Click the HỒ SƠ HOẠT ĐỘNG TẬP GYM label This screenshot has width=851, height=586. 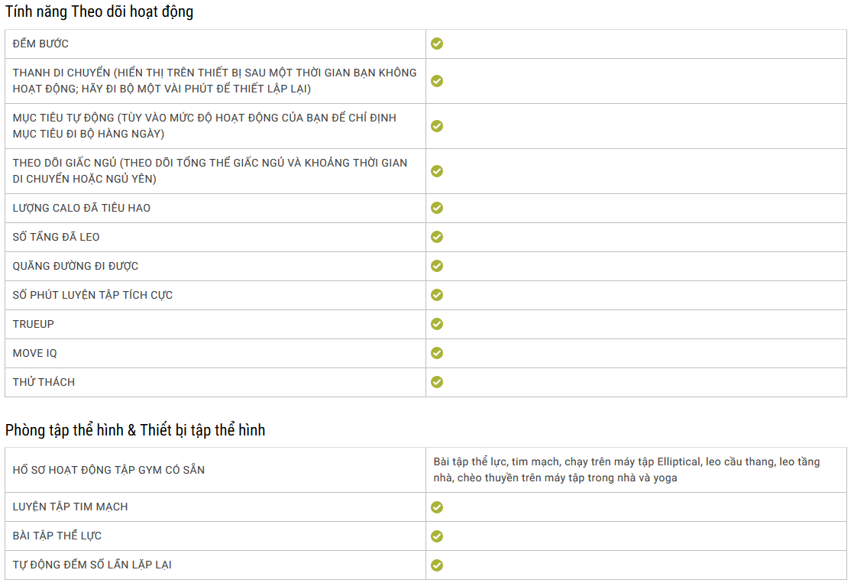click(x=108, y=470)
